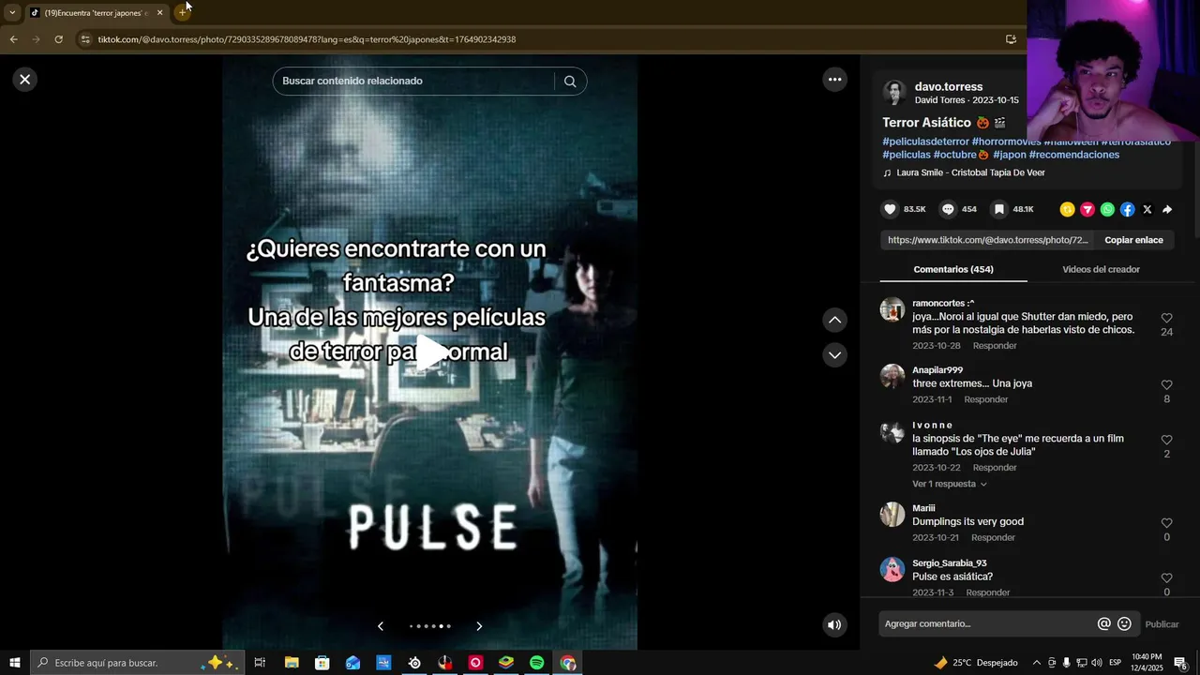Open emoji picker in comment box
The image size is (1200, 675).
pos(1124,624)
